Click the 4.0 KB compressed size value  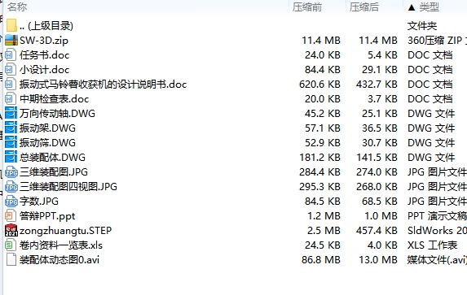(x=382, y=245)
